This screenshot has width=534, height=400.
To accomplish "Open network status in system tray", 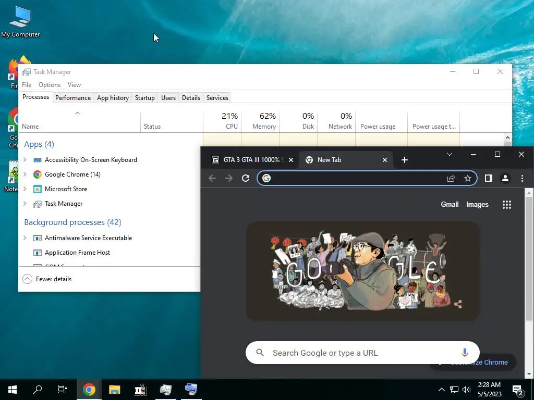I will pos(454,390).
